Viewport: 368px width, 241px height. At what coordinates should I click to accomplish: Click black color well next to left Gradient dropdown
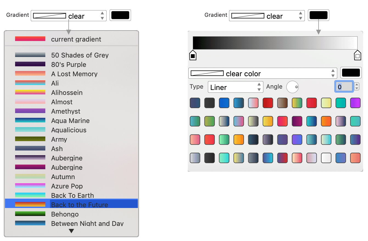(120, 15)
